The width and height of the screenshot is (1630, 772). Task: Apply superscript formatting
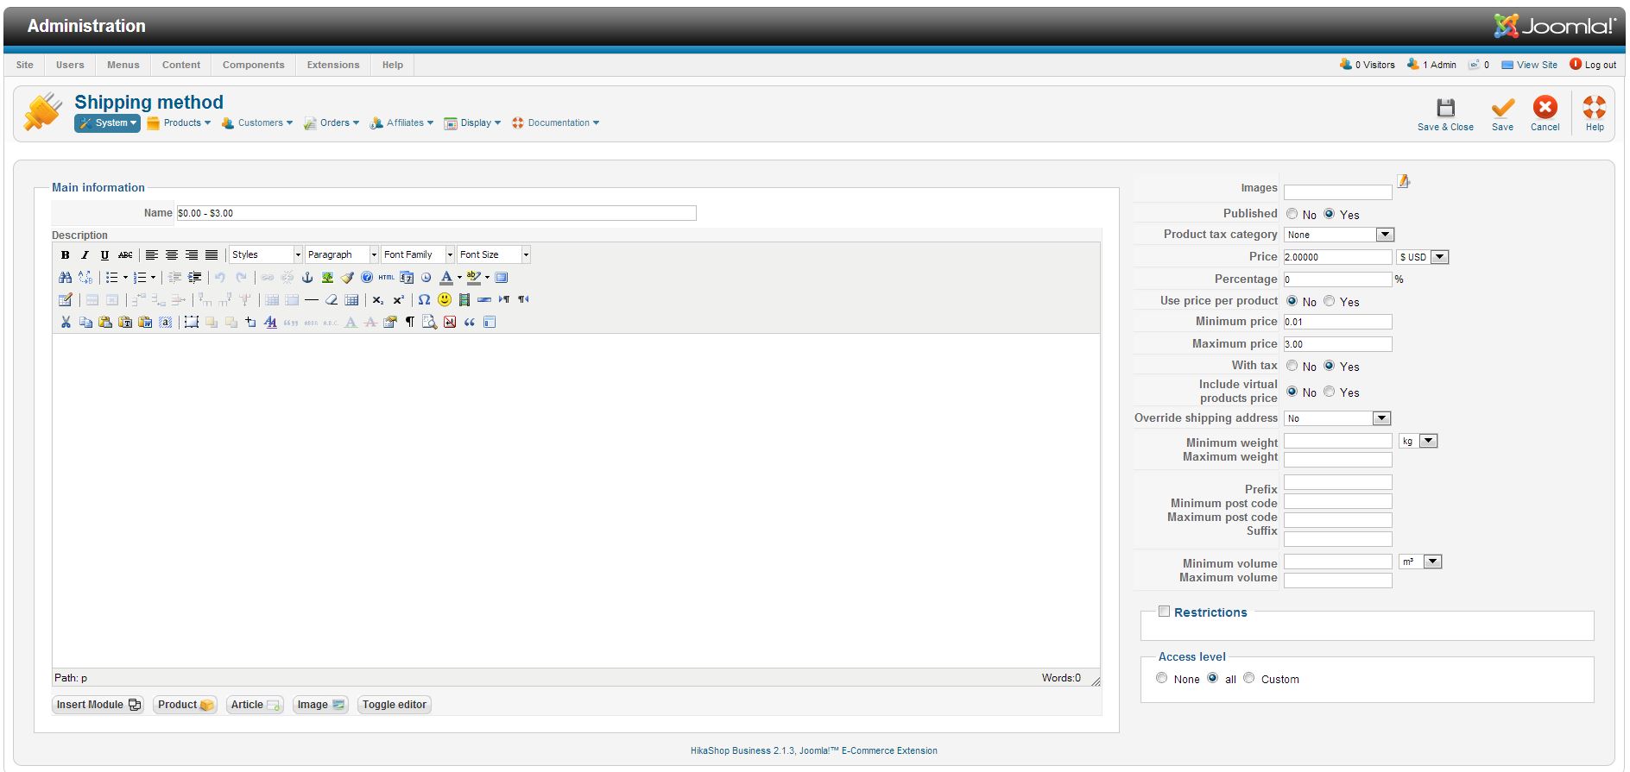pos(399,299)
